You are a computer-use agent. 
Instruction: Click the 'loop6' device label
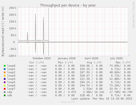click(x=11, y=86)
